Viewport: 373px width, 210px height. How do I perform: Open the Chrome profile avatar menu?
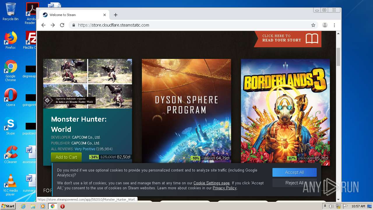click(325, 25)
